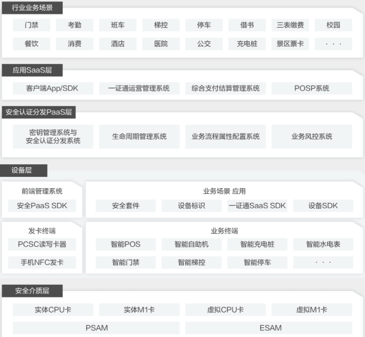The width and height of the screenshot is (365, 337).
Task: Click the 业务场景 应用 heading
Action: tap(224, 191)
